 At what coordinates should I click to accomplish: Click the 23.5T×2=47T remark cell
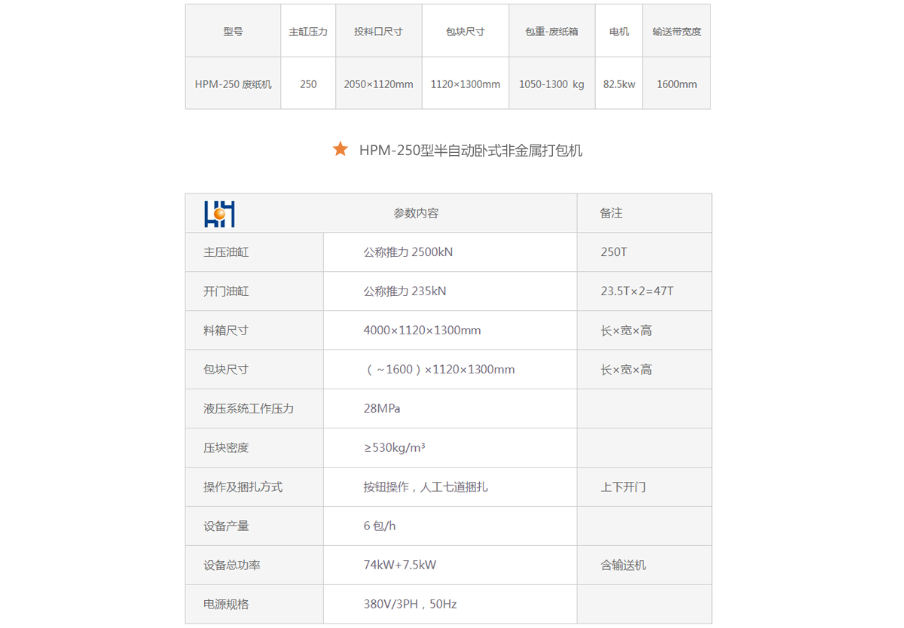coord(637,291)
